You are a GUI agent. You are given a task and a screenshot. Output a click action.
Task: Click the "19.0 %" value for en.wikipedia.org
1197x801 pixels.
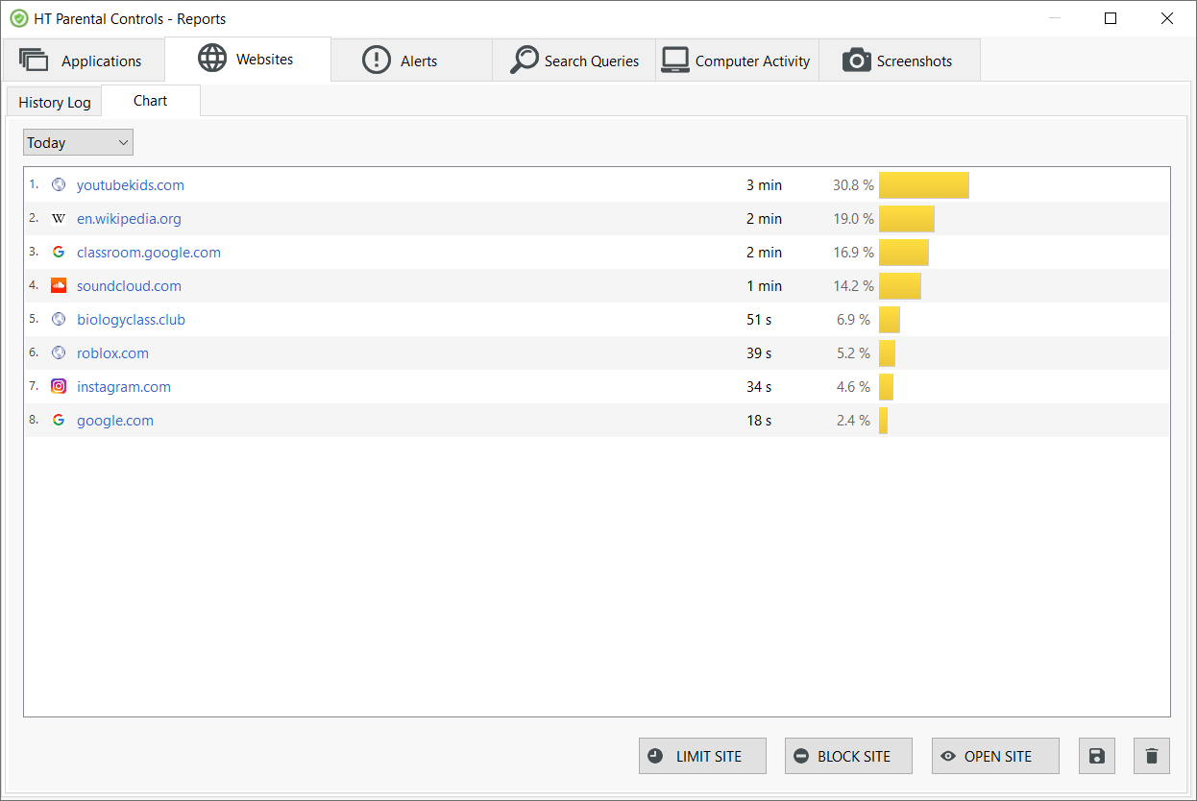853,219
